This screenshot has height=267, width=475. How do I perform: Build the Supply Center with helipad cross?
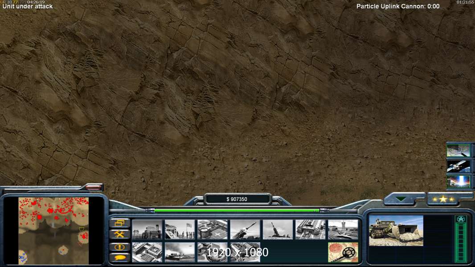point(213,229)
